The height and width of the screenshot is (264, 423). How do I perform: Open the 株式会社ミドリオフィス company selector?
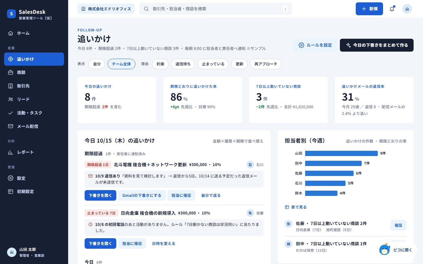click(x=106, y=9)
